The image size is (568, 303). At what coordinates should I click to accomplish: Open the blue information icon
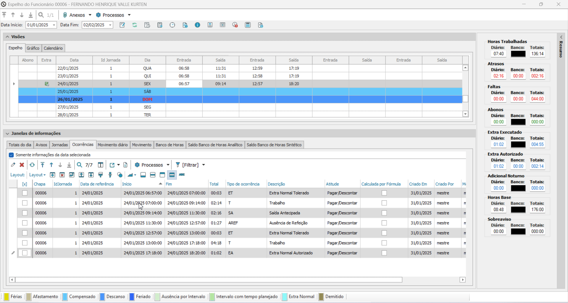click(x=197, y=25)
